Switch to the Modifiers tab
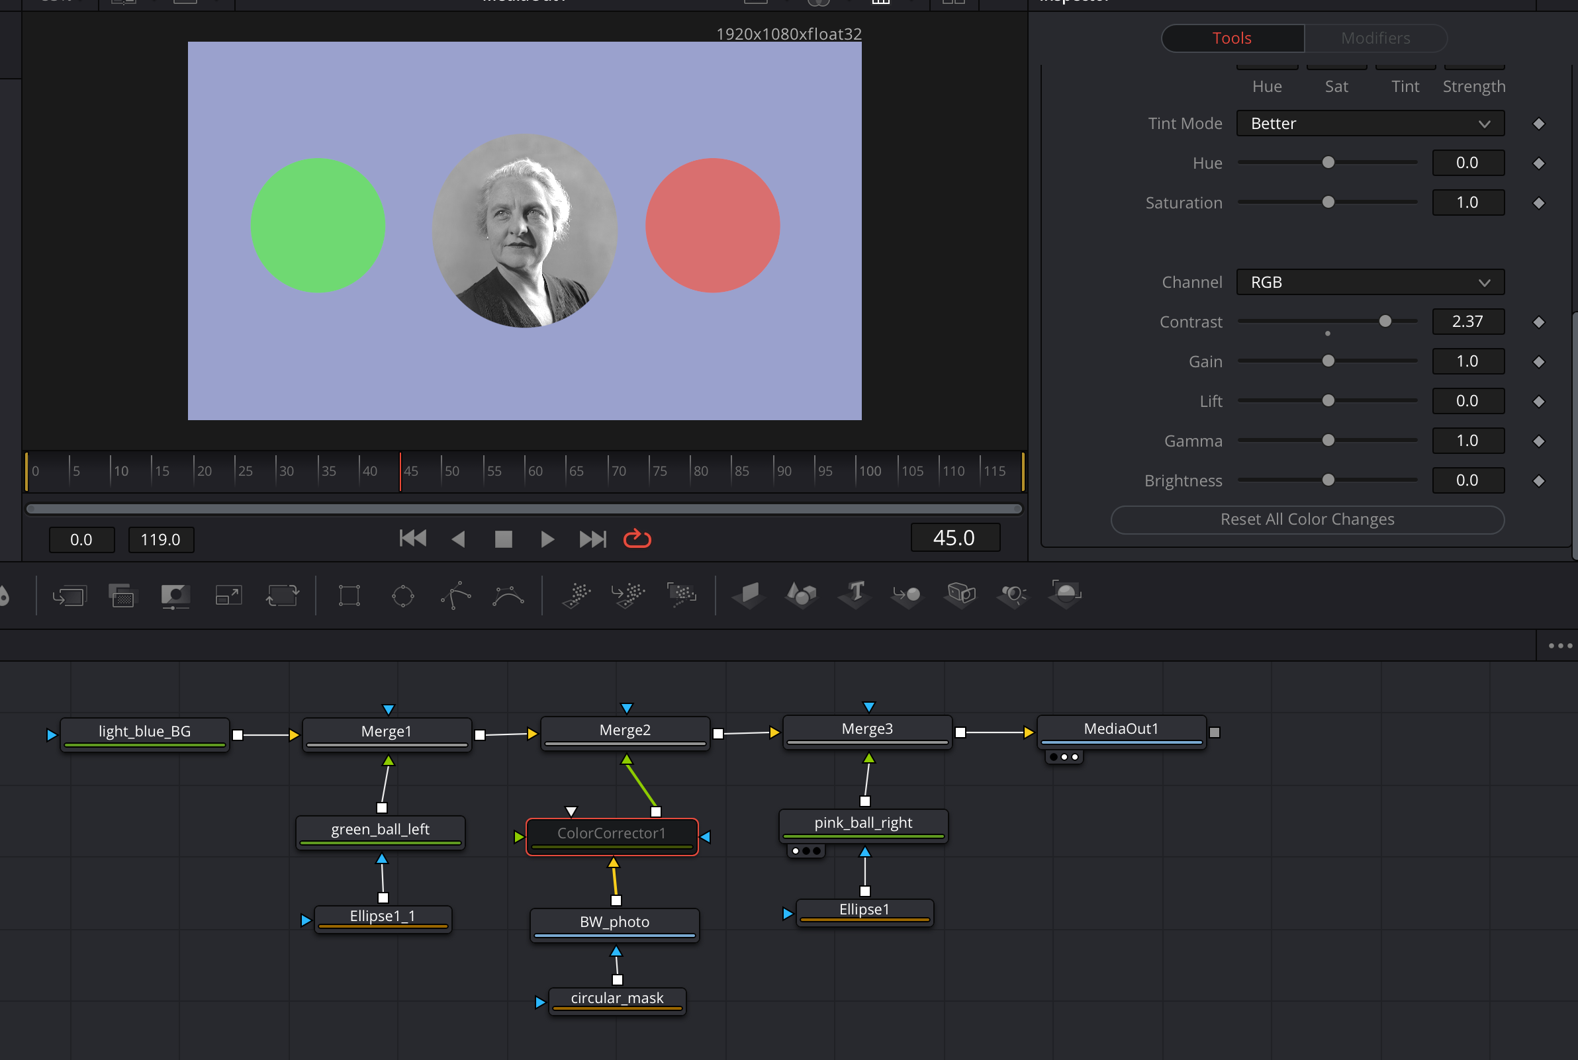Image resolution: width=1578 pixels, height=1060 pixels. coord(1375,38)
